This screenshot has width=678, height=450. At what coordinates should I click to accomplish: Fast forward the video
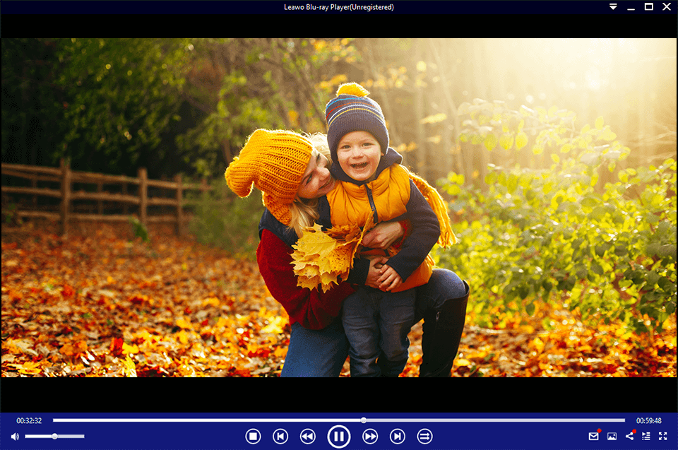pos(369,436)
